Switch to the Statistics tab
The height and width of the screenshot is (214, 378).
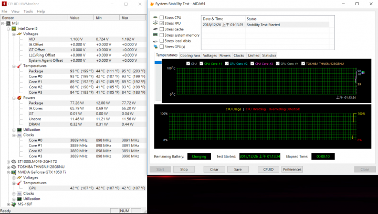click(269, 55)
